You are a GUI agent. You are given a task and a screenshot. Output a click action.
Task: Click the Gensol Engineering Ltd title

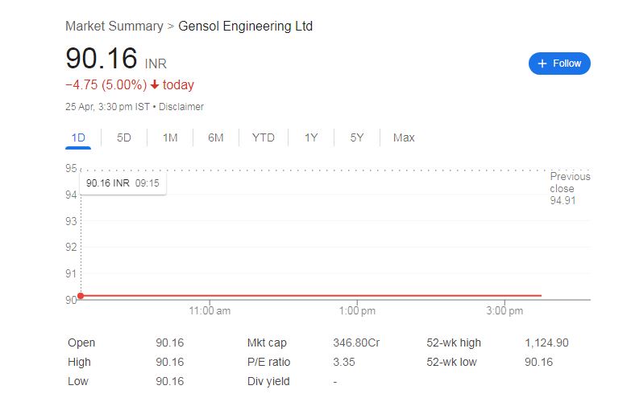[245, 27]
